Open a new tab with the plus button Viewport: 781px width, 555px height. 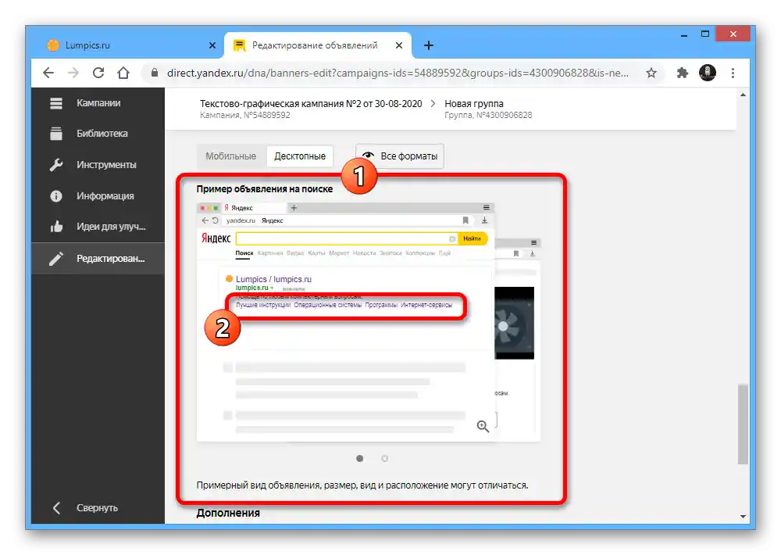428,45
